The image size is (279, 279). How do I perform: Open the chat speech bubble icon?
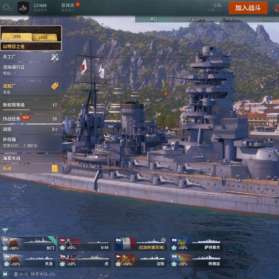[x=5, y=274]
